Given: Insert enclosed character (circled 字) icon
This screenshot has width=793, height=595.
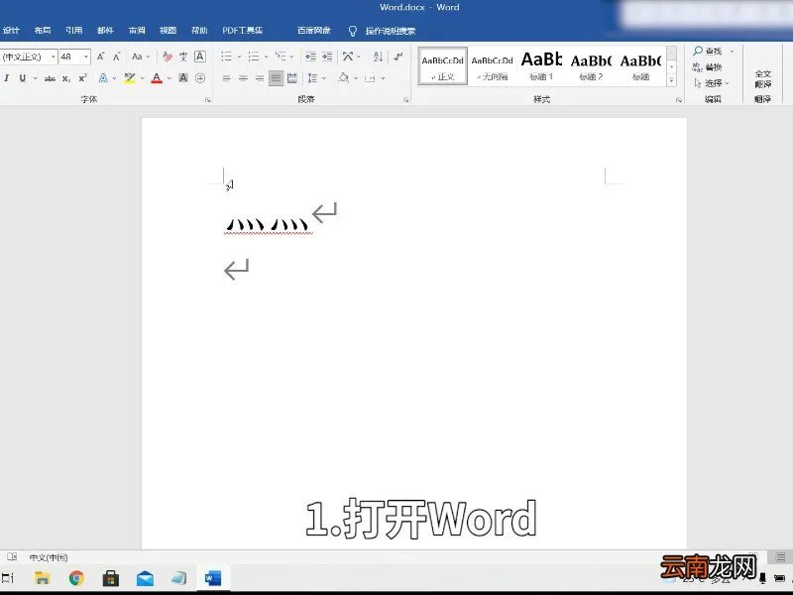Looking at the screenshot, I should point(200,78).
